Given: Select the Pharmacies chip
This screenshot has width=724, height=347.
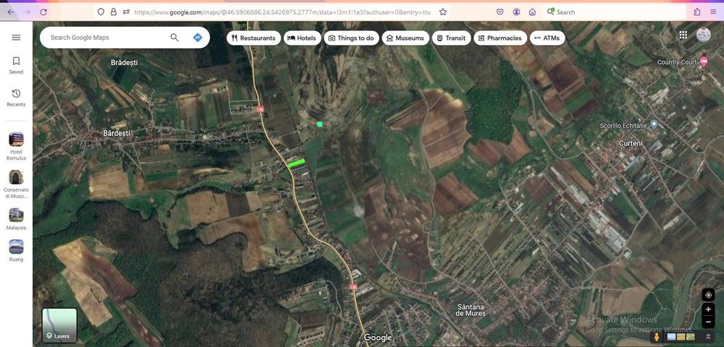Looking at the screenshot, I should point(500,38).
